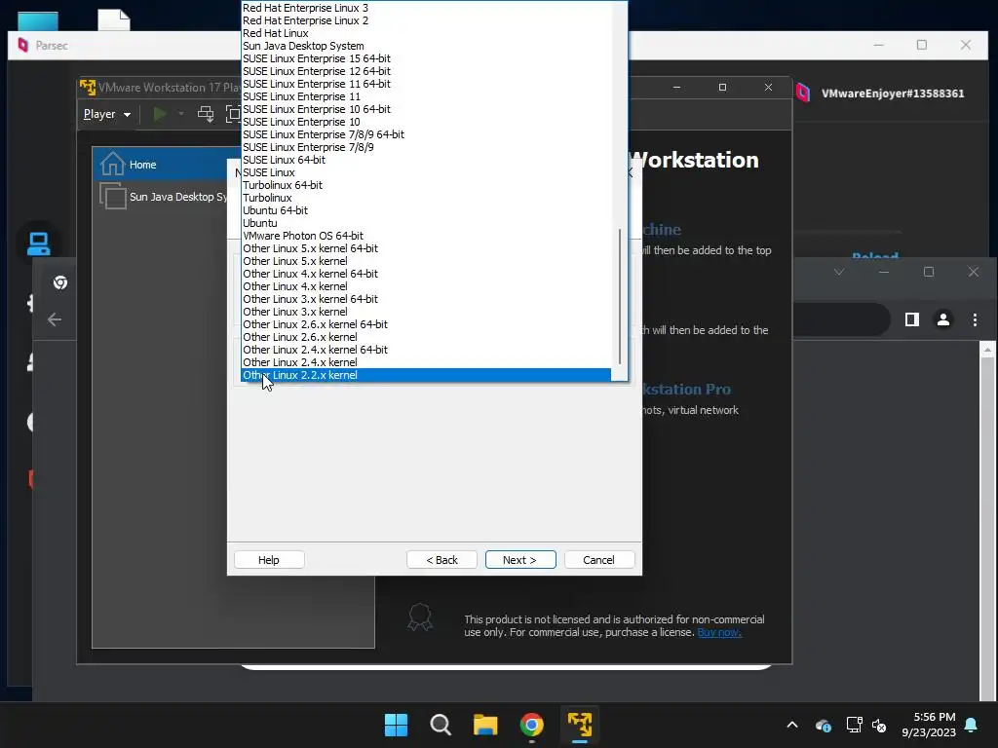The image size is (998, 748).
Task: Open Chrome from taskbar
Action: 531,725
